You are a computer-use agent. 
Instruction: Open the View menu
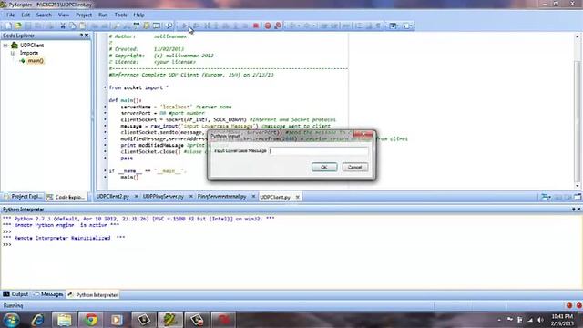point(64,15)
